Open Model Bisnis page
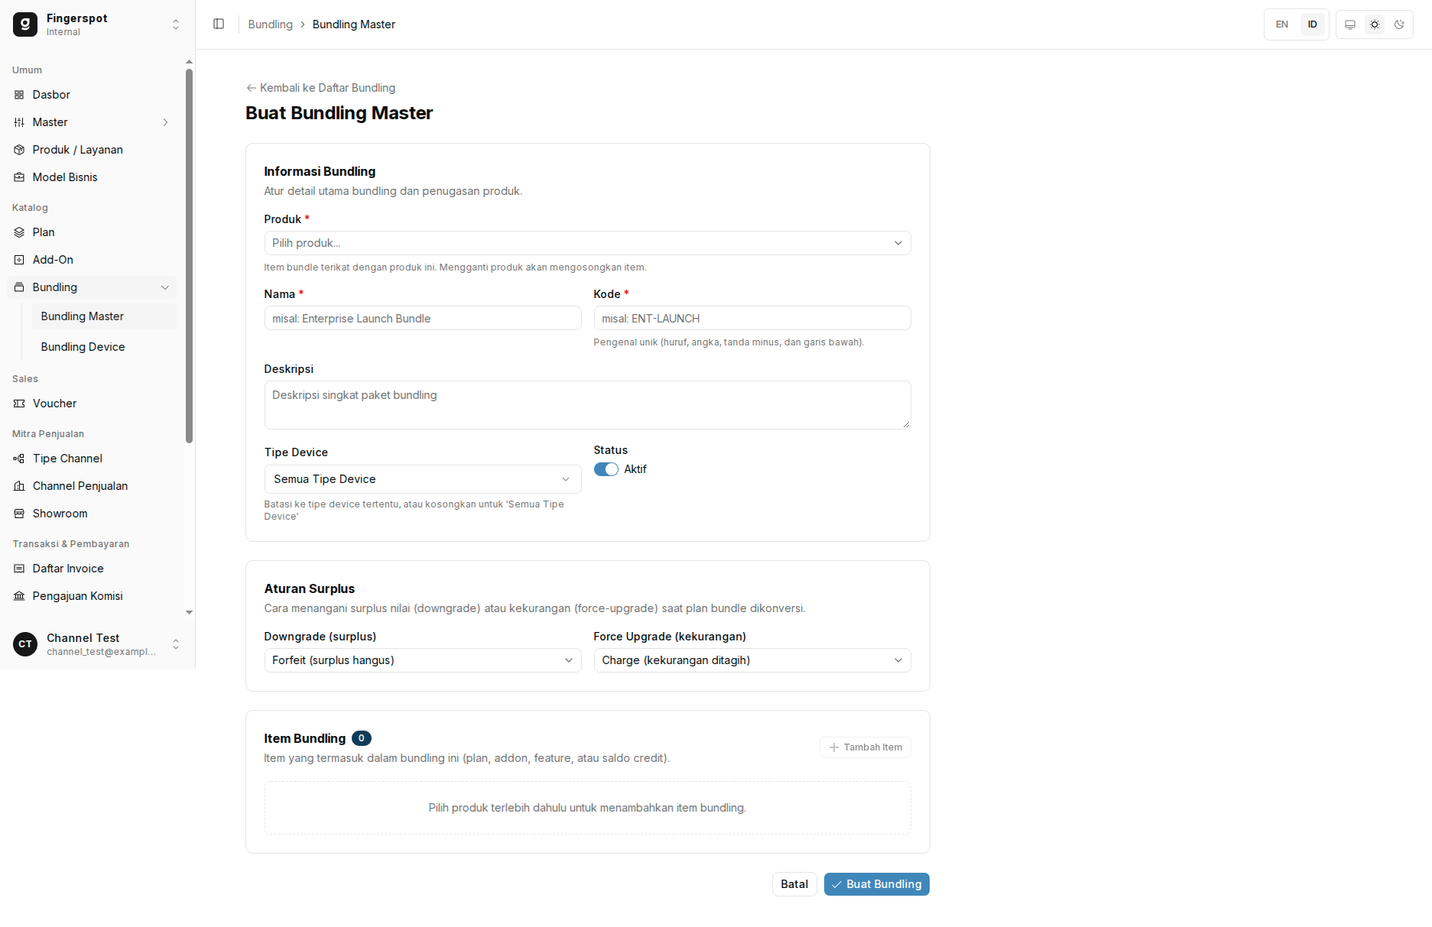This screenshot has height=927, width=1432. 92,177
